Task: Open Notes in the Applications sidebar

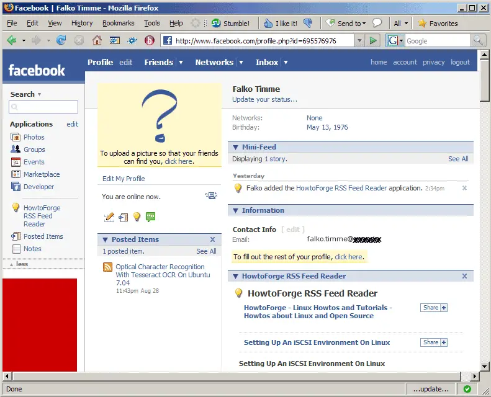Action: [32, 249]
